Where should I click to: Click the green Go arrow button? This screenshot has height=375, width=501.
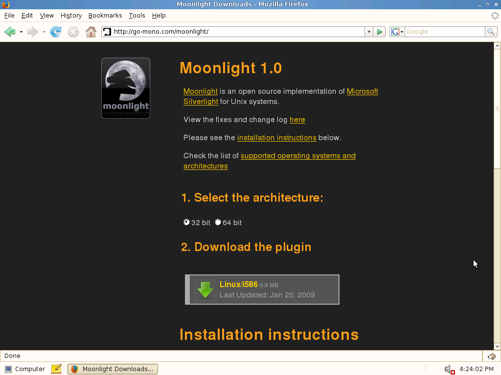380,32
